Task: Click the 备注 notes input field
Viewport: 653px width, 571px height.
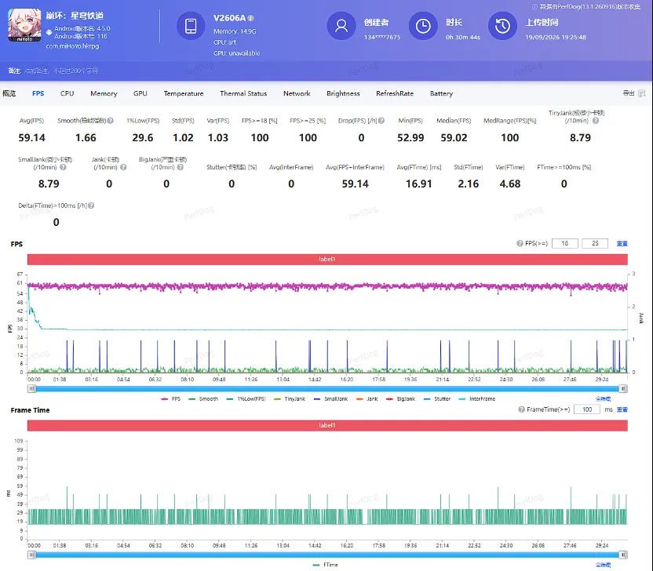Action: tap(62, 71)
